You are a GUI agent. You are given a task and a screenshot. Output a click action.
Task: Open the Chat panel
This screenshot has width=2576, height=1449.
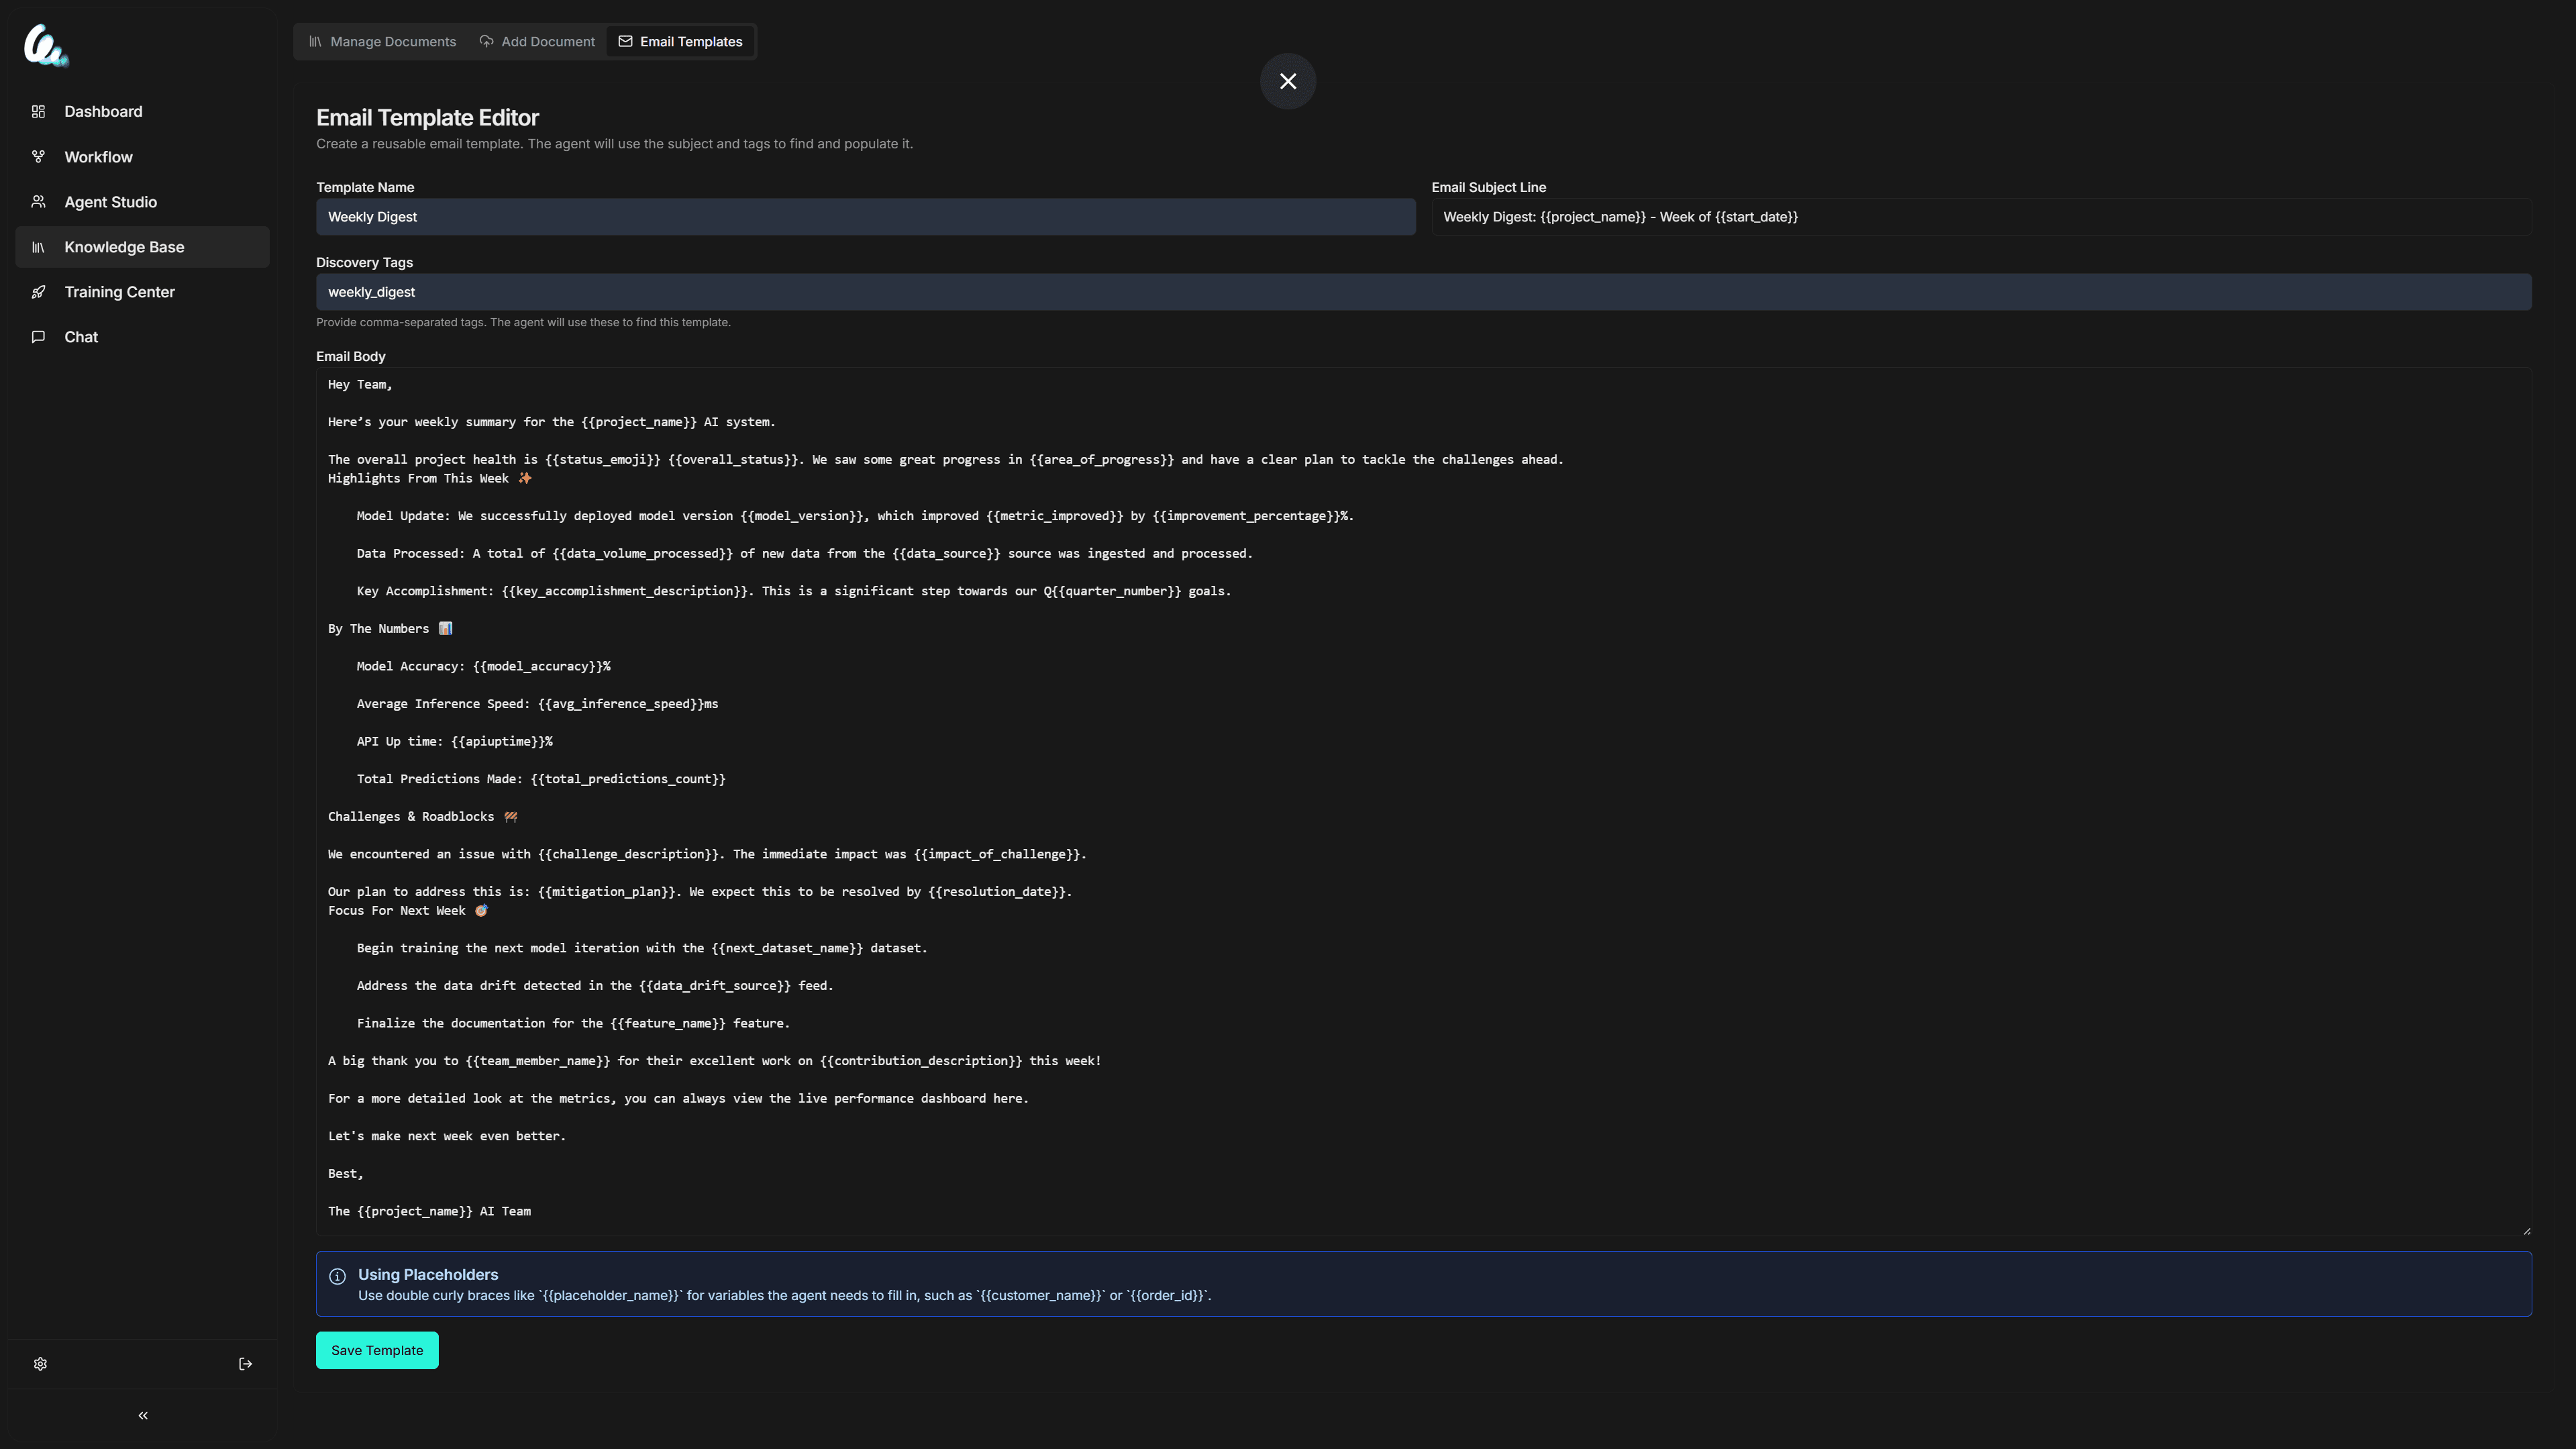pyautogui.click(x=80, y=337)
